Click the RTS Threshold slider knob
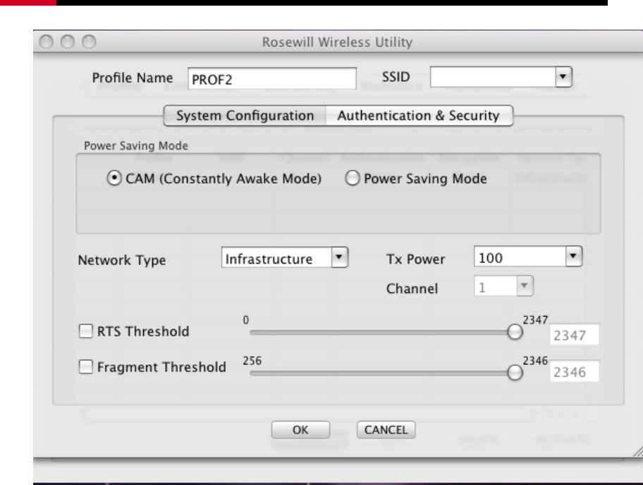Image resolution: width=643 pixels, height=485 pixels. (x=515, y=331)
